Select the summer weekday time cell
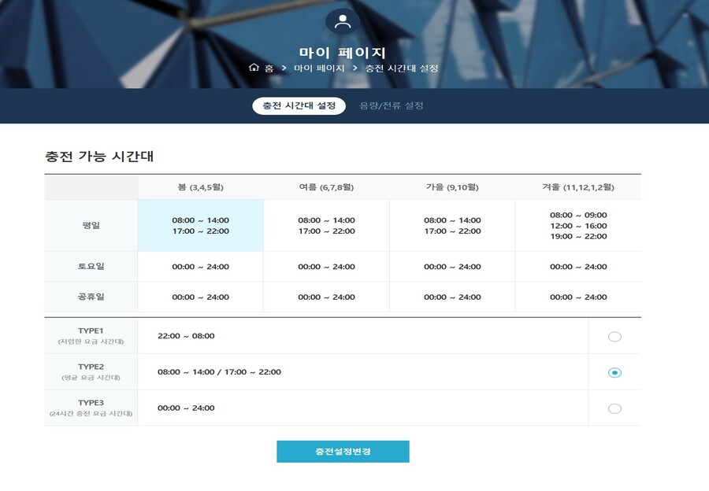 click(x=326, y=226)
